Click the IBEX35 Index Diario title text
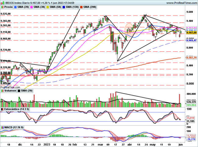Screen dimensions: 198x147 pyautogui.click(x=18, y=3)
